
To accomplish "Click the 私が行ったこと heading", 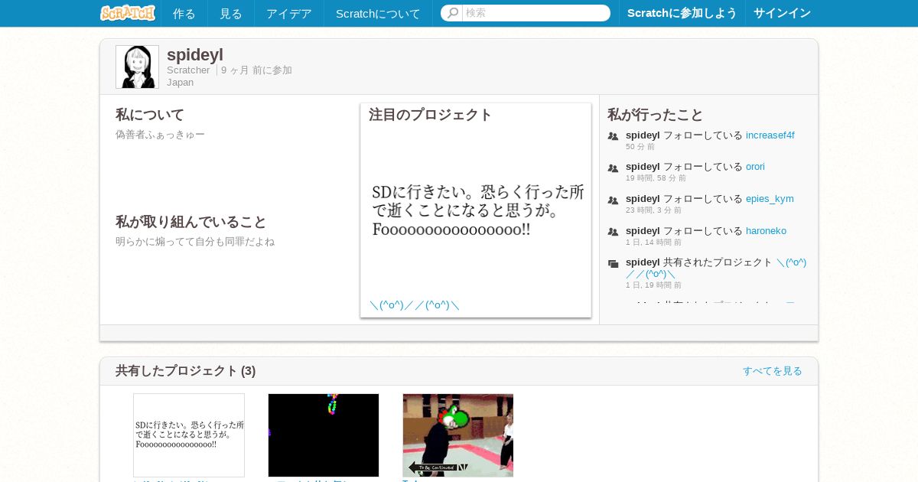I will pyautogui.click(x=656, y=115).
